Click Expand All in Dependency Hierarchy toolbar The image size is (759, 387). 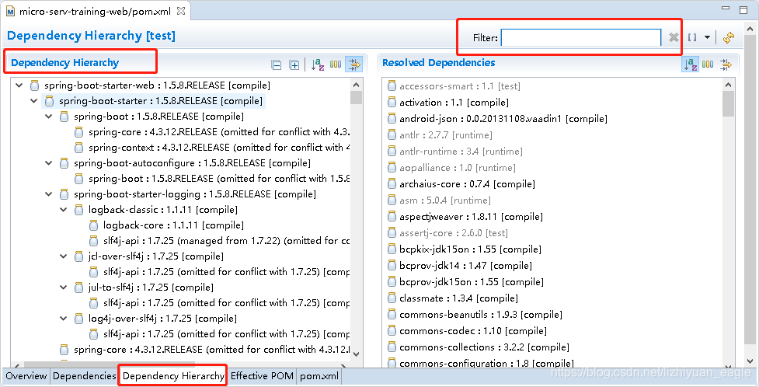click(294, 65)
